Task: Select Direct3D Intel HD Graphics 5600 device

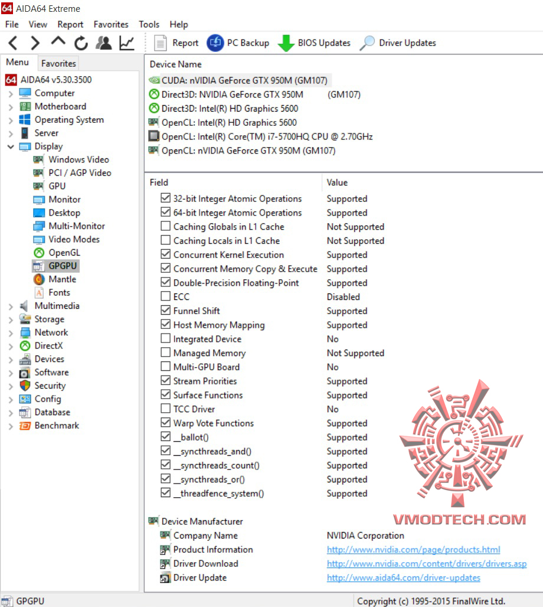Action: pyautogui.click(x=230, y=109)
